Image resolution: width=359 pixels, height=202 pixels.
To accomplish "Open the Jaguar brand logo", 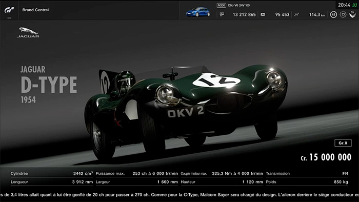I will [x=28, y=32].
